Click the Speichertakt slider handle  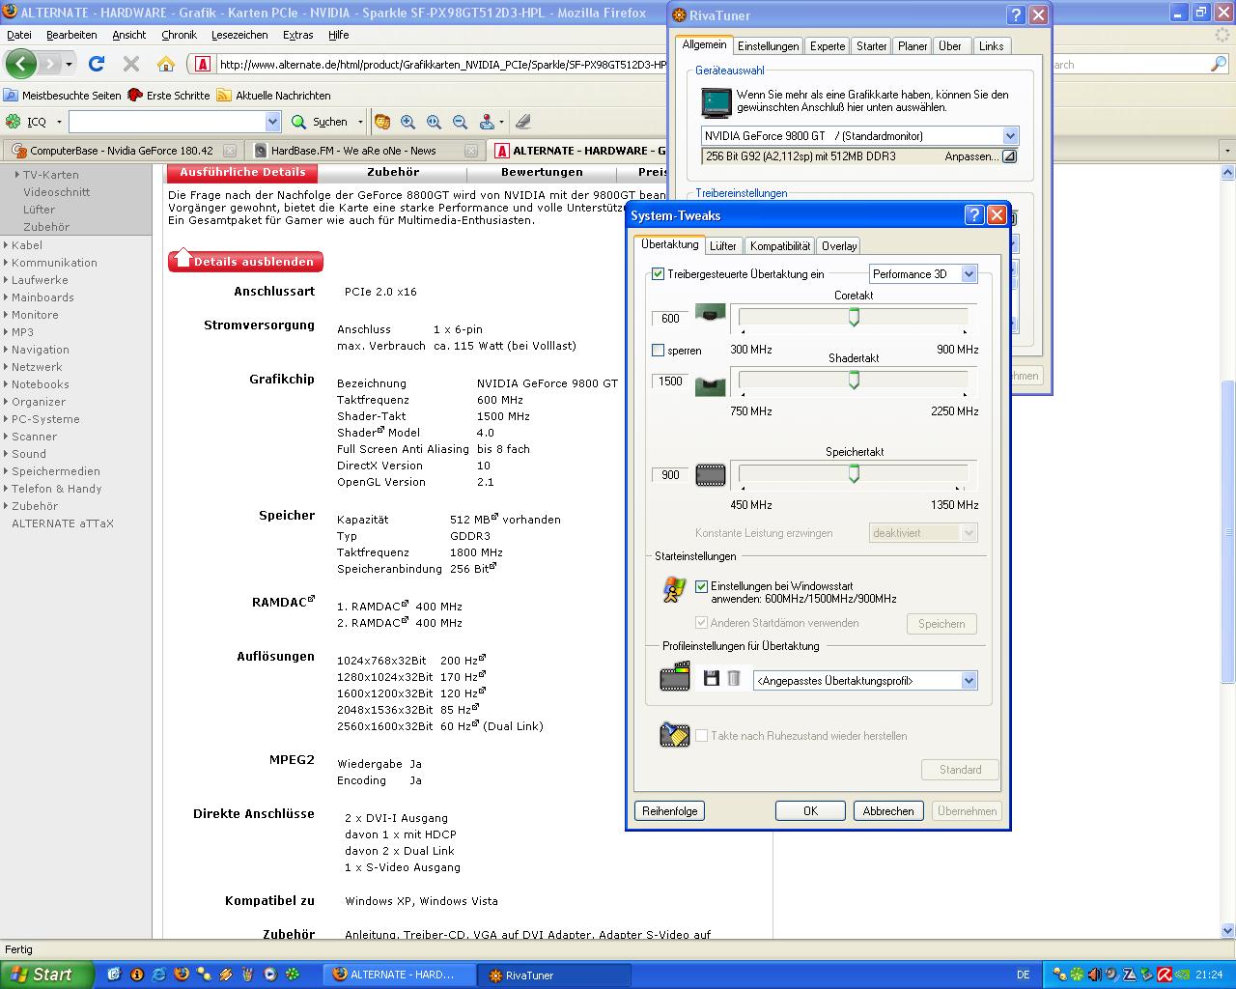pyautogui.click(x=854, y=474)
